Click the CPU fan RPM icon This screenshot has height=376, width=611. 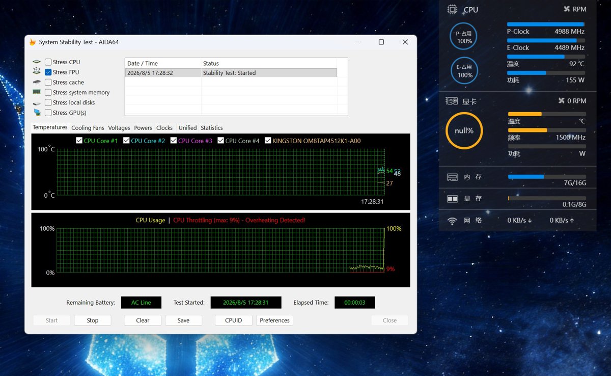[x=567, y=9]
